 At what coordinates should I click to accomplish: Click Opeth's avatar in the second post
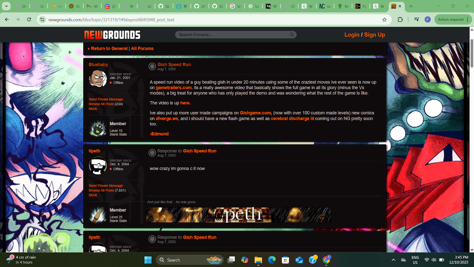98,165
